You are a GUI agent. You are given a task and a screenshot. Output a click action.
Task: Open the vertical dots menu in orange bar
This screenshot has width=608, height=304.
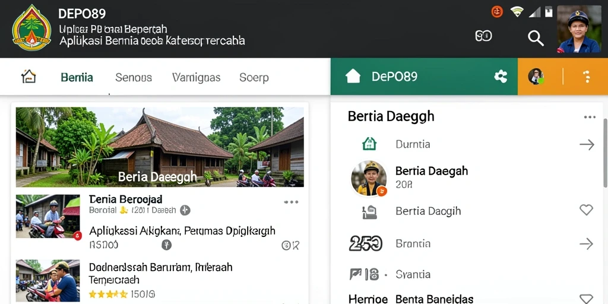tap(587, 77)
